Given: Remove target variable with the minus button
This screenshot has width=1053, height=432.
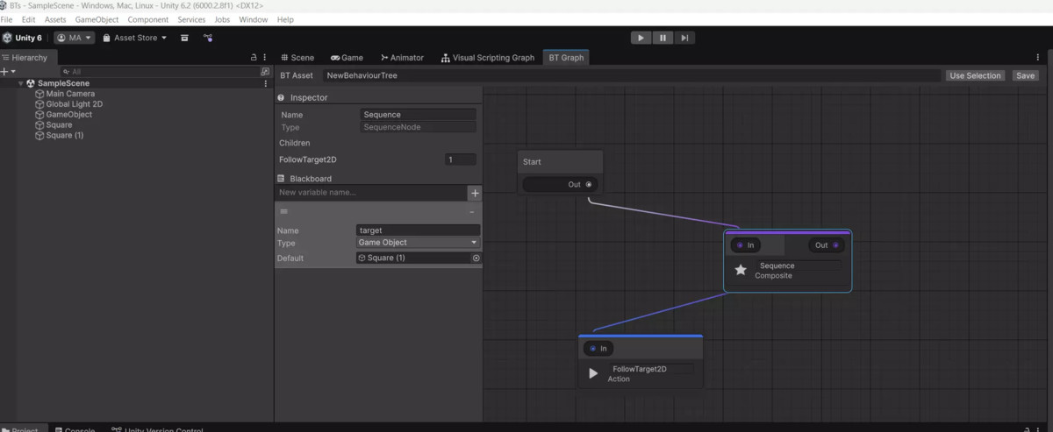Looking at the screenshot, I should tap(472, 211).
